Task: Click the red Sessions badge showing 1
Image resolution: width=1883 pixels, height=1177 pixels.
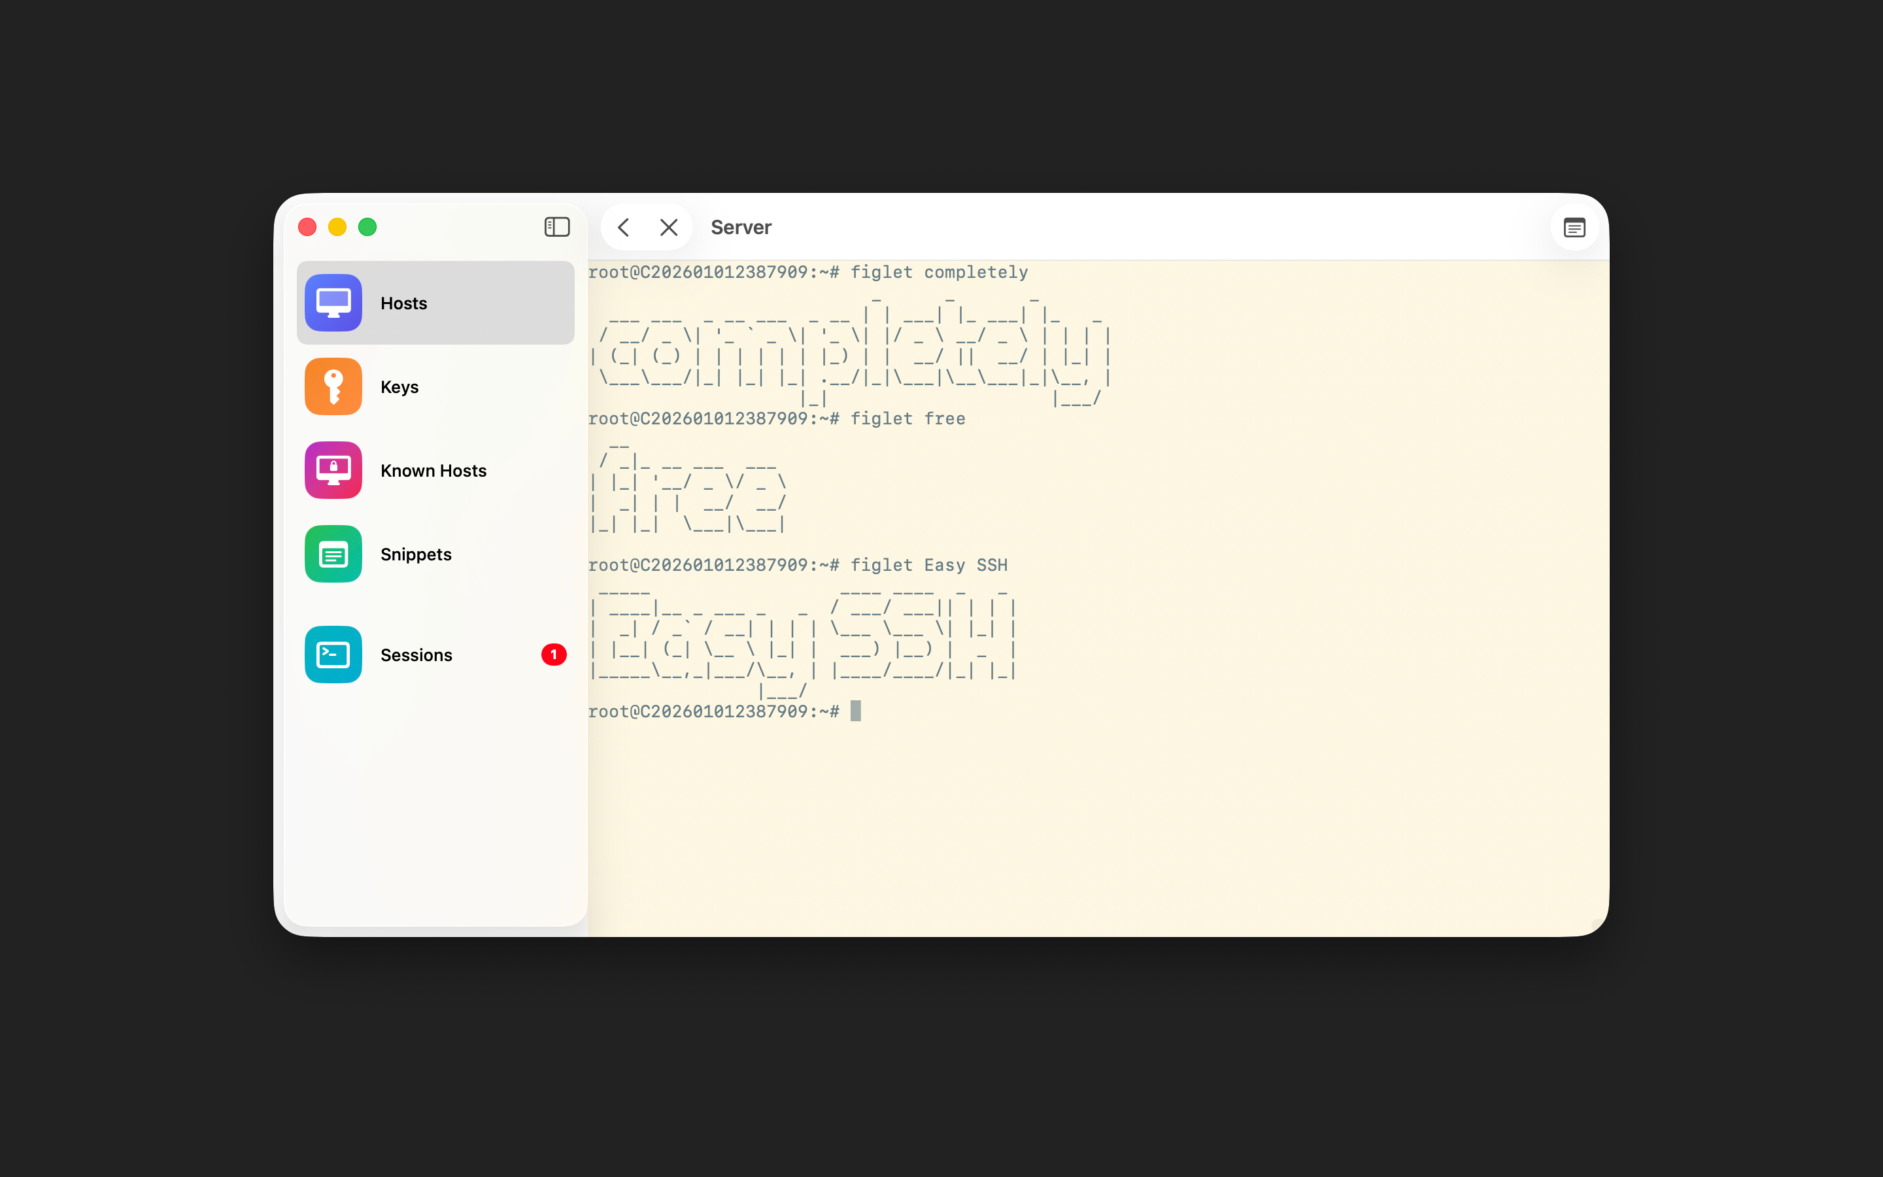Action: tap(553, 655)
